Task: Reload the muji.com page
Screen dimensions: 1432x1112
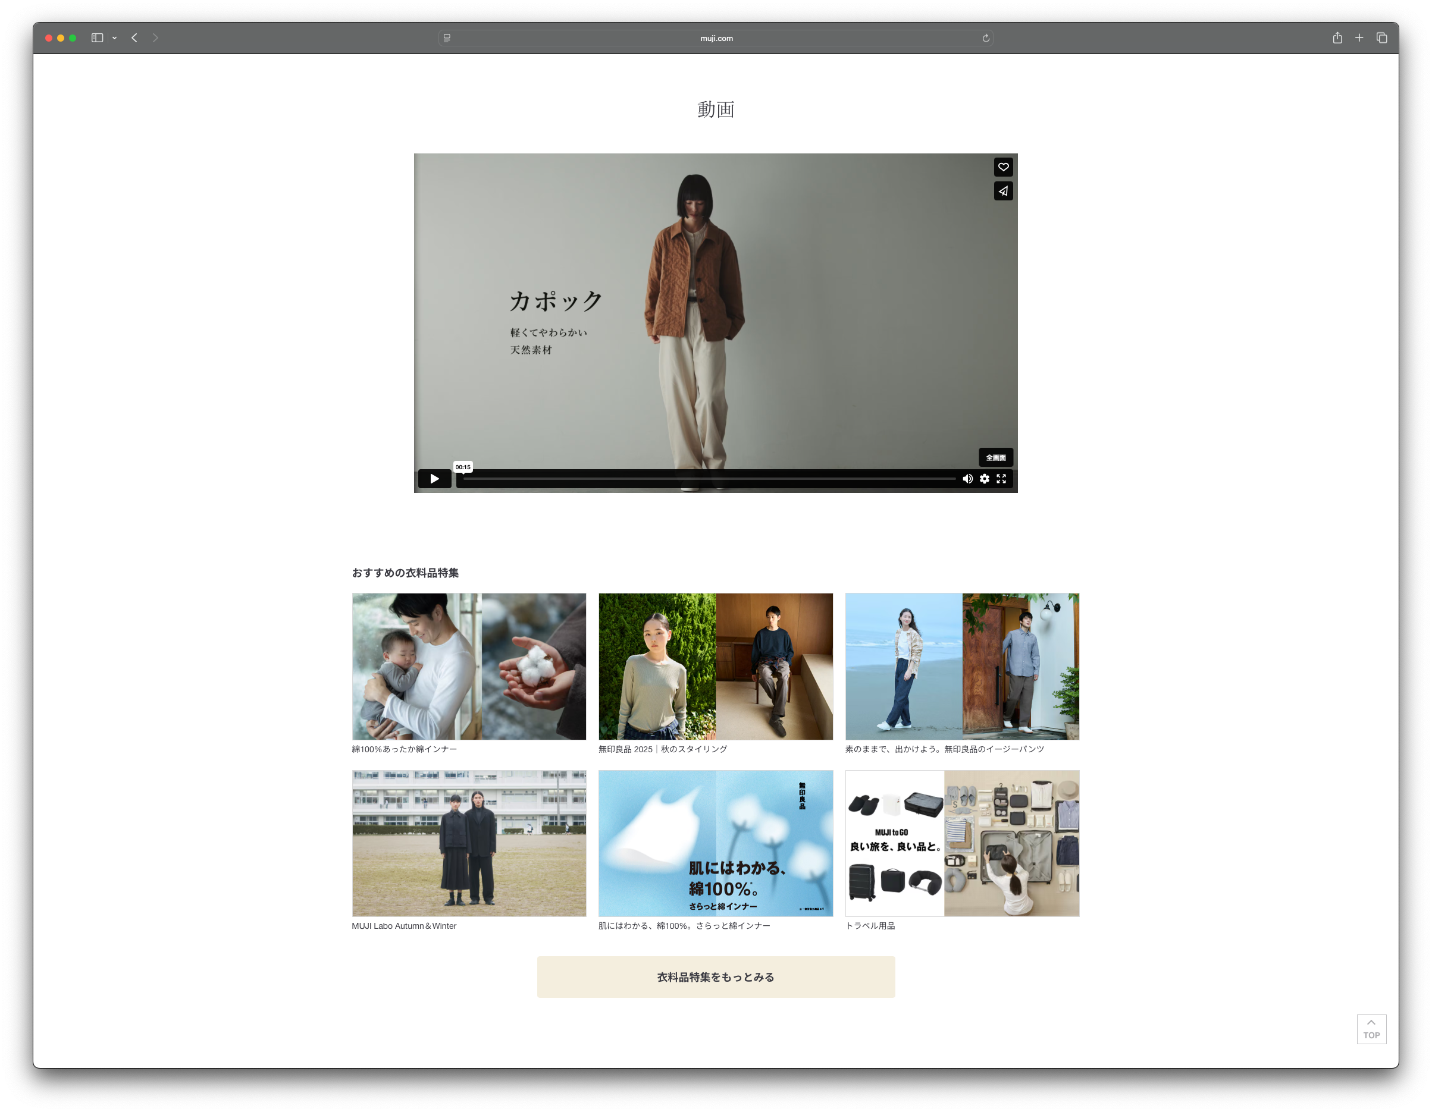Action: tap(985, 38)
